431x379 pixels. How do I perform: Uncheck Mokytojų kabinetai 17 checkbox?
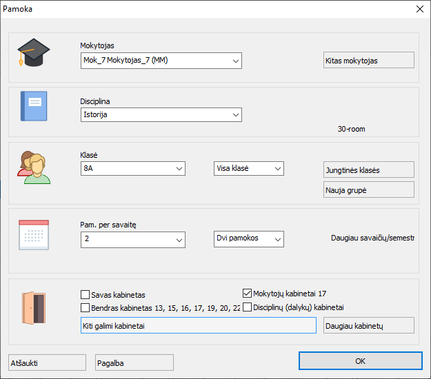click(247, 294)
